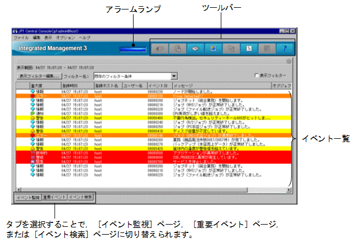
Task: Click the gray round indicator right of the bar
Action: (x=289, y=61)
